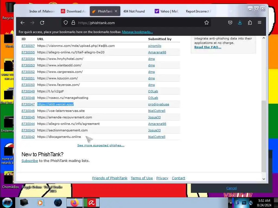Click the Cancel link behind the browser
This screenshot has width=278, height=208.
coord(231,188)
